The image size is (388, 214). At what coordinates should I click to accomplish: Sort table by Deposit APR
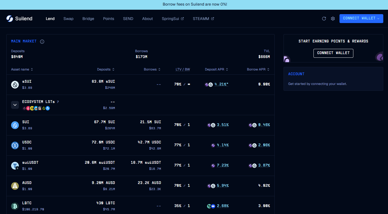coord(217,69)
